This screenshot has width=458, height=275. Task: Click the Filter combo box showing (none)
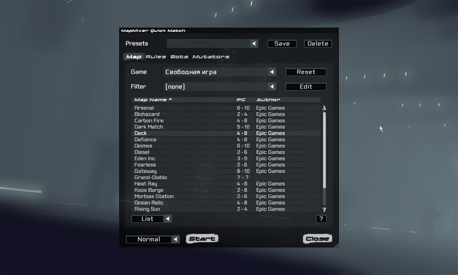tap(216, 87)
